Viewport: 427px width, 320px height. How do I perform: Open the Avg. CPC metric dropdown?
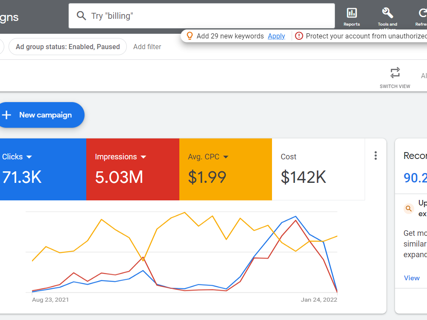226,156
